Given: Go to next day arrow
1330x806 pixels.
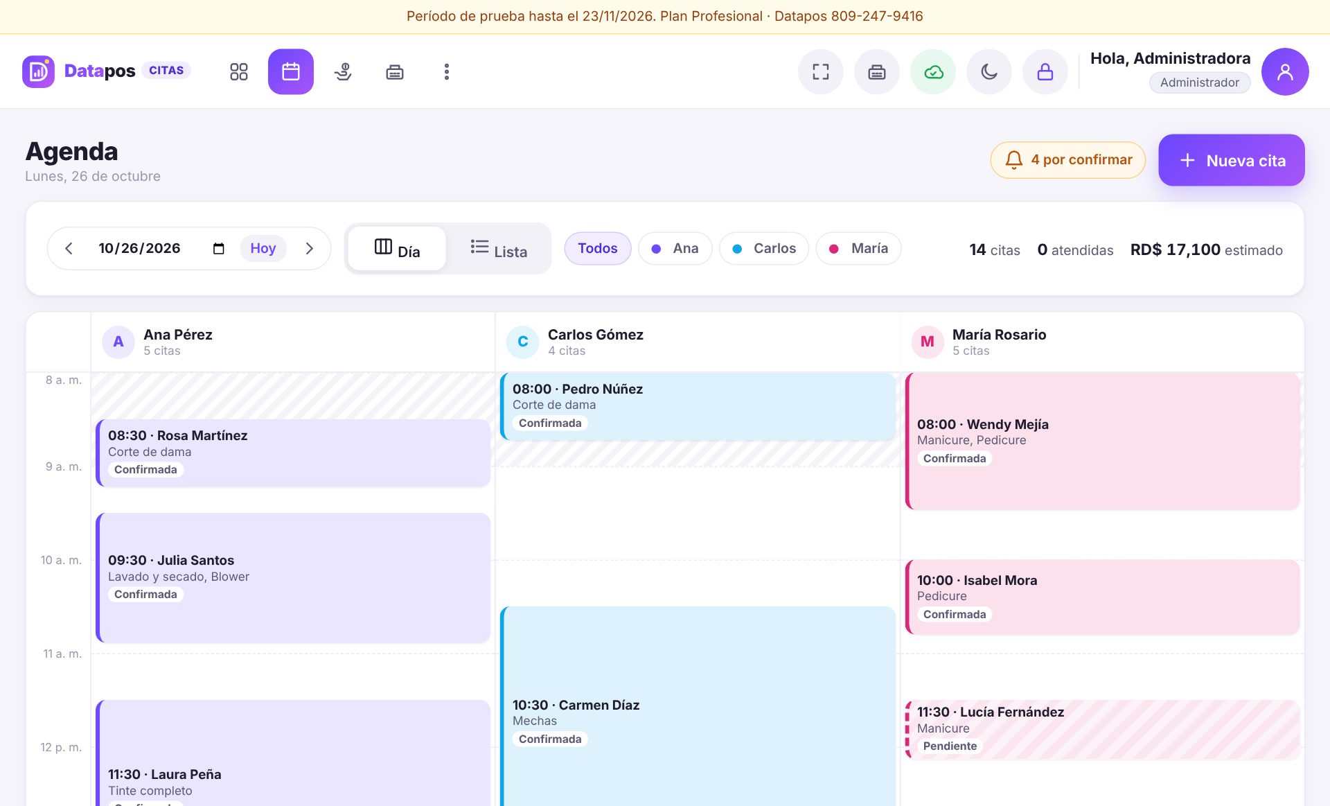Looking at the screenshot, I should [310, 248].
